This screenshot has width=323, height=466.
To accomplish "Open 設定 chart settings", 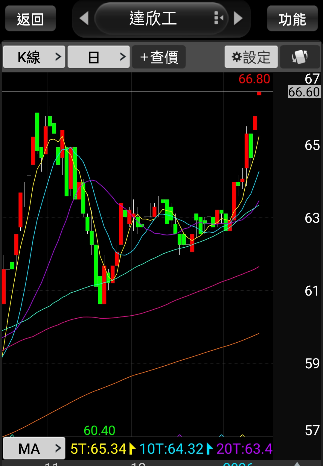I will coord(251,57).
